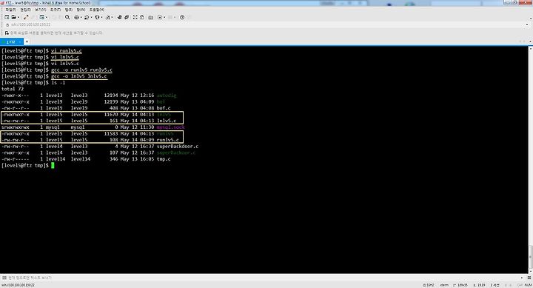
Task: Click the runlv5.c file name
Action: pyautogui.click(x=168, y=140)
